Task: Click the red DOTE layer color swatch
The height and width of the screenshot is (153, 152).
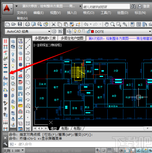Action: [92, 31]
